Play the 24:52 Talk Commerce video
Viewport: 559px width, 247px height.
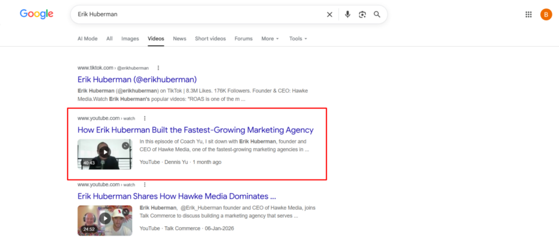click(x=105, y=219)
